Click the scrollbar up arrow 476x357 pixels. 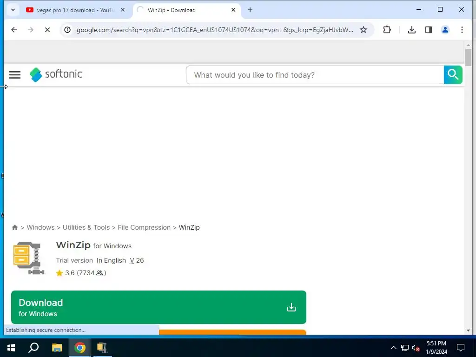pyautogui.click(x=468, y=45)
